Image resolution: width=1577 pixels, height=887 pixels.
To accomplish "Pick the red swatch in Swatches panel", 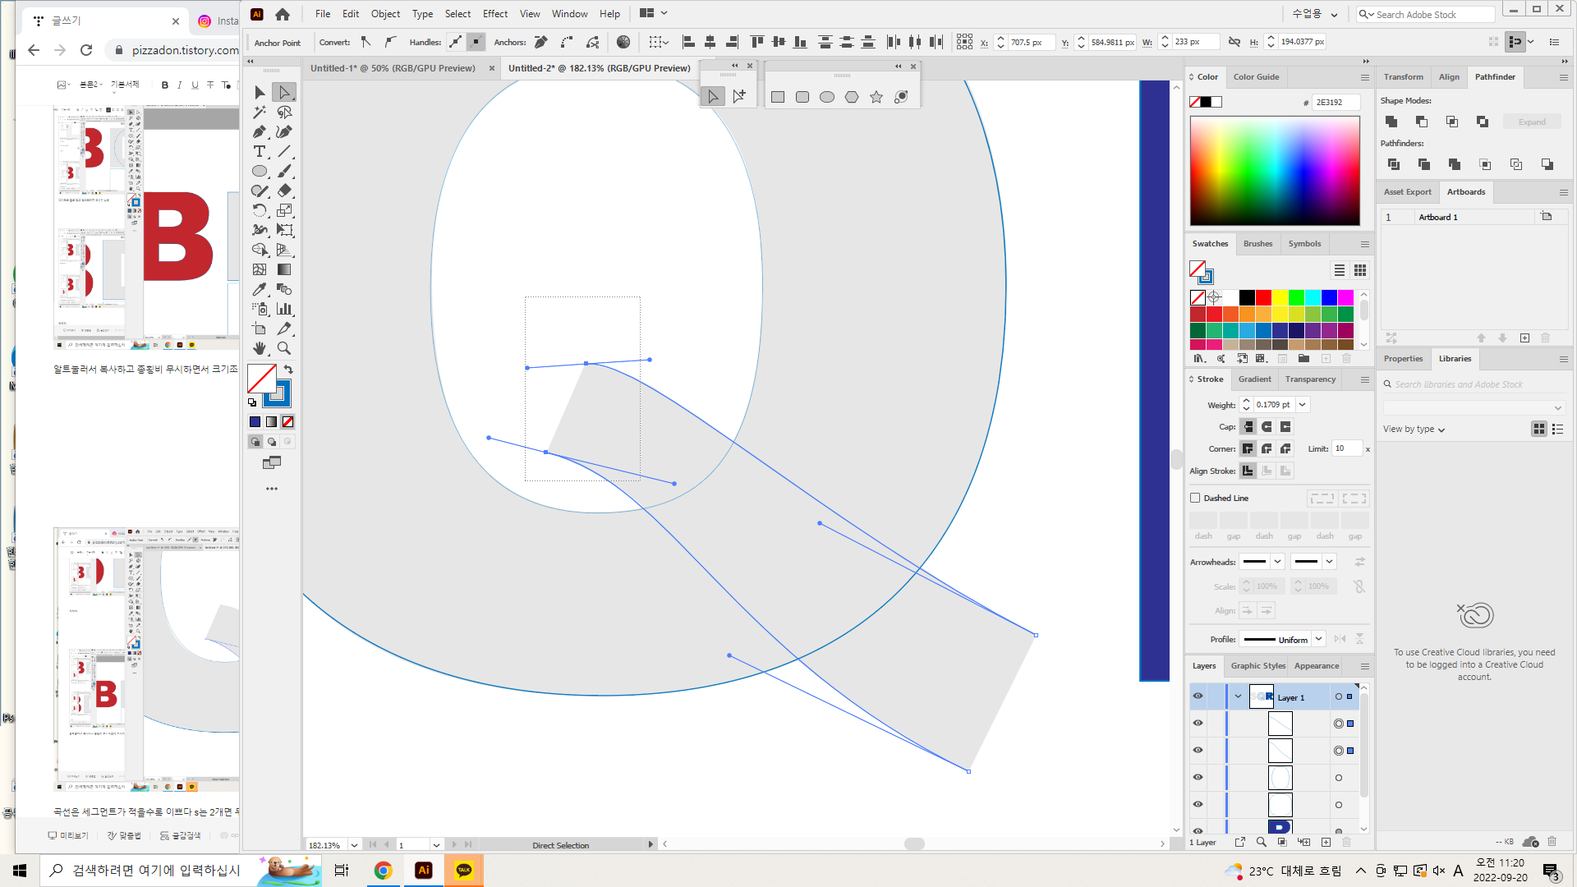I will [1263, 297].
